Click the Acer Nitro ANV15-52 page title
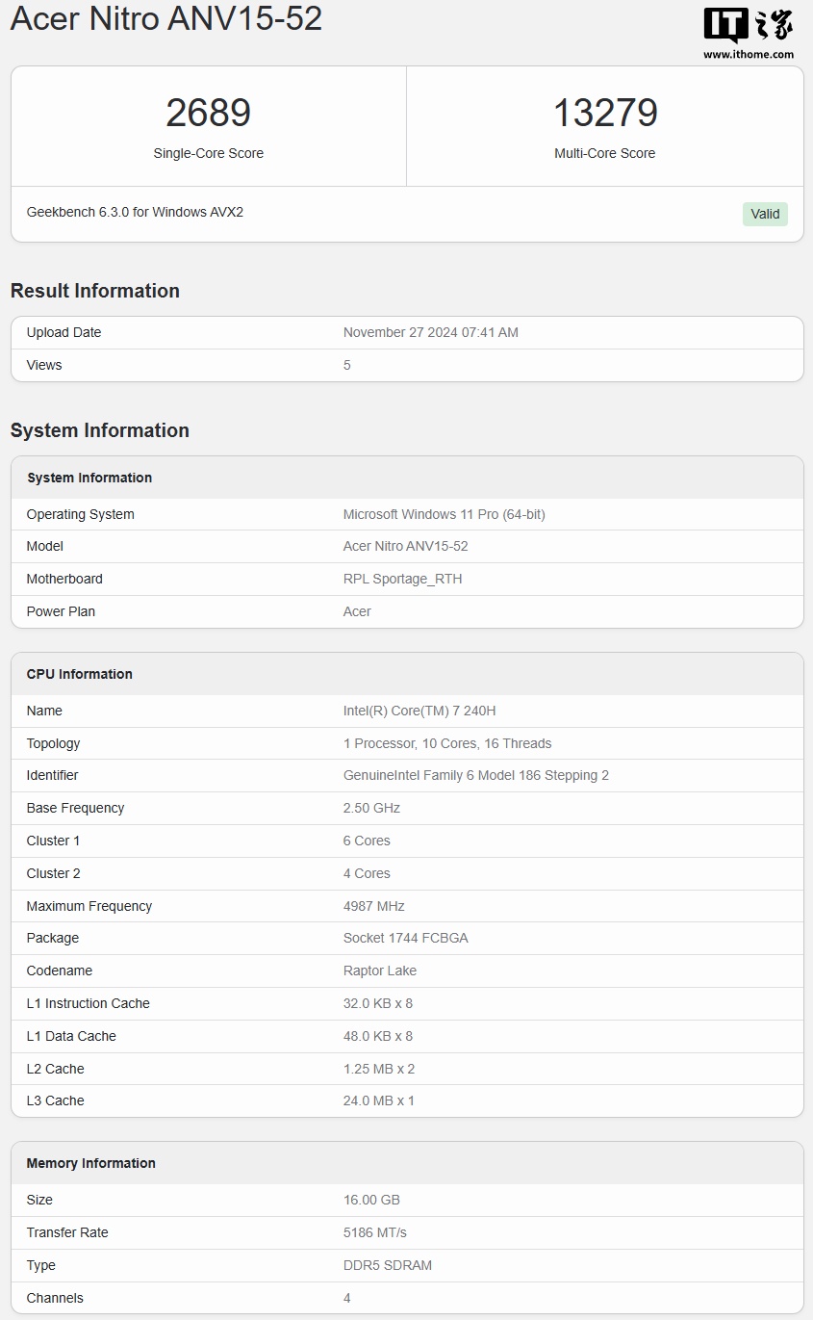The image size is (813, 1320). coord(166,18)
